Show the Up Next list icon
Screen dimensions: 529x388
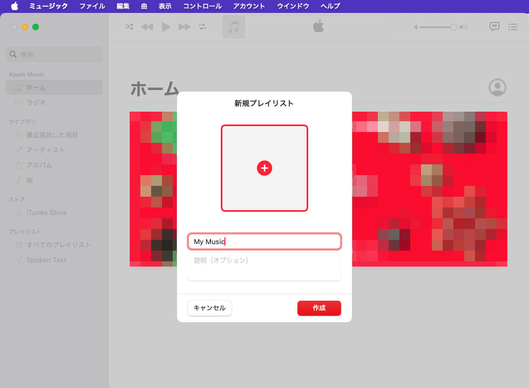pos(513,27)
